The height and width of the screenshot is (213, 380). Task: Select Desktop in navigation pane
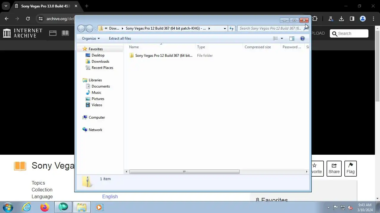[98, 55]
